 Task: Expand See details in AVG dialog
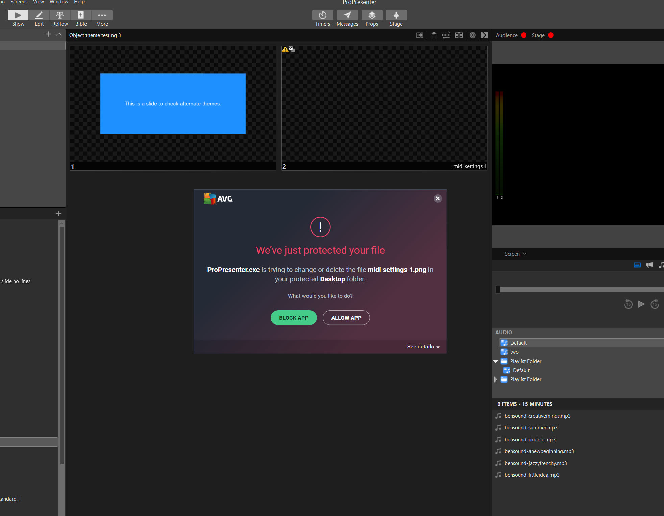click(423, 347)
